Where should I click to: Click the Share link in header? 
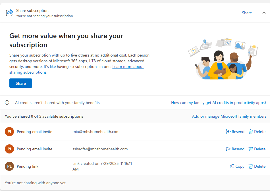pos(247,13)
